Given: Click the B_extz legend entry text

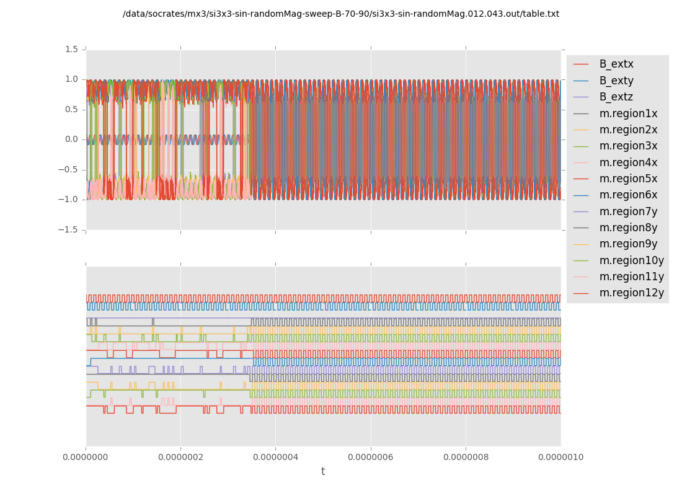Looking at the screenshot, I should (616, 97).
